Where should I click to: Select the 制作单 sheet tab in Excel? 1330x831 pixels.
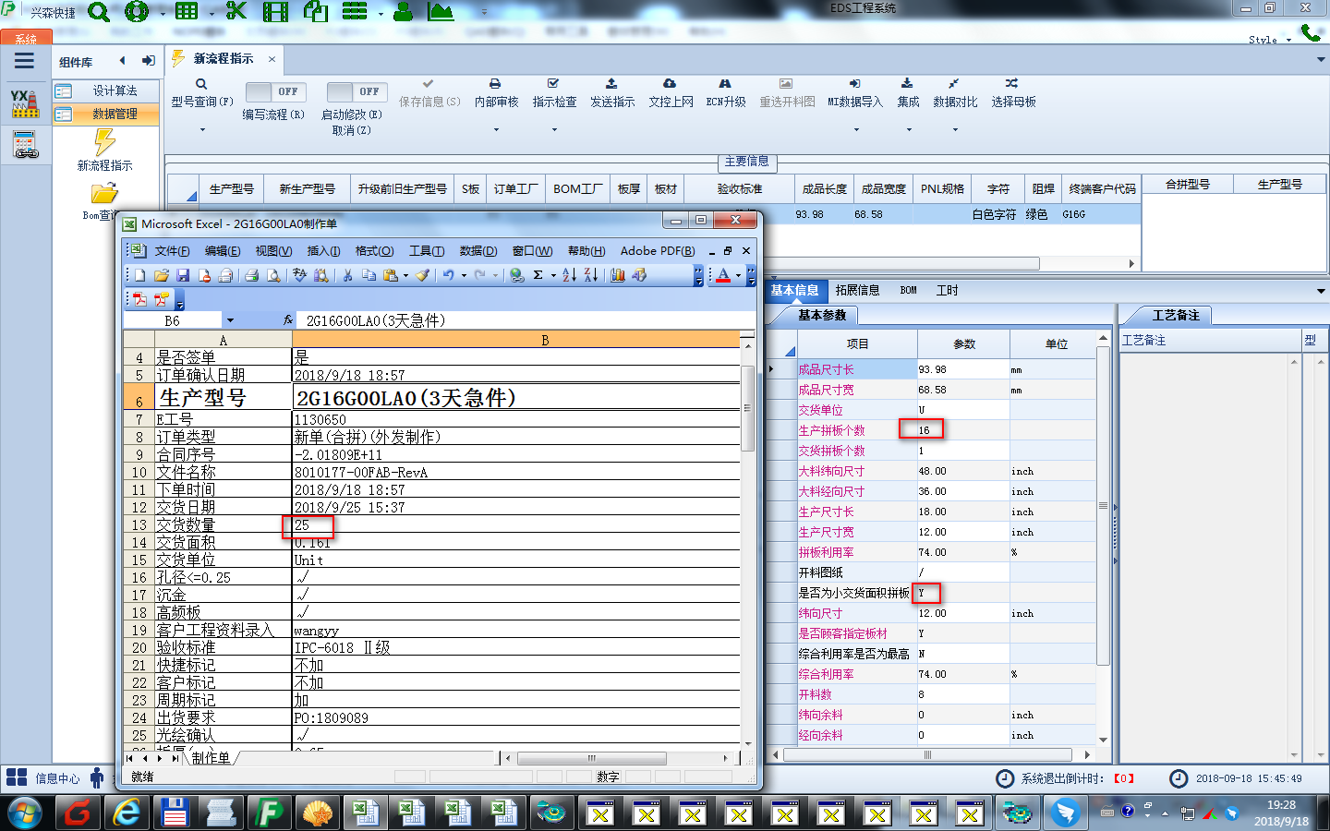point(211,758)
